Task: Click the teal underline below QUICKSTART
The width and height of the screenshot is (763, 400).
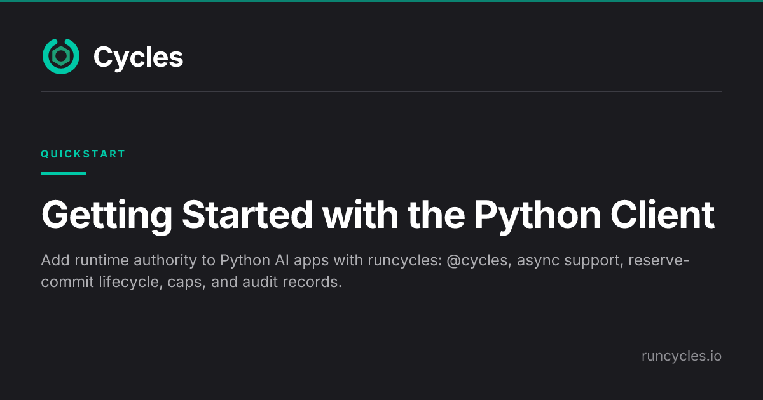Action: pos(64,173)
